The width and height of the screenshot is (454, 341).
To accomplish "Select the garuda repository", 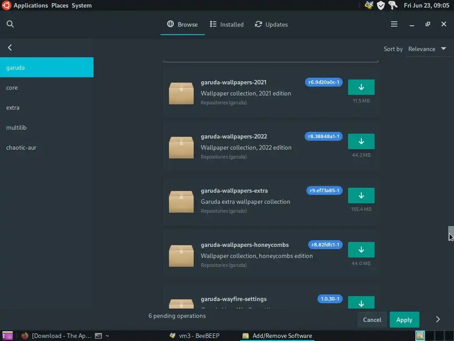I will pyautogui.click(x=47, y=67).
